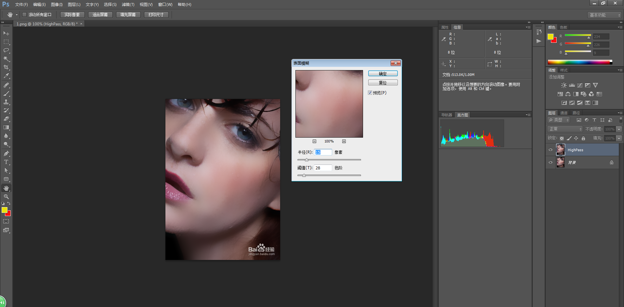Switch to the Swatches tab
The width and height of the screenshot is (624, 307).
pos(564,27)
